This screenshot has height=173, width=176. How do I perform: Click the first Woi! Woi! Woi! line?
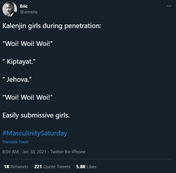[x=27, y=44]
